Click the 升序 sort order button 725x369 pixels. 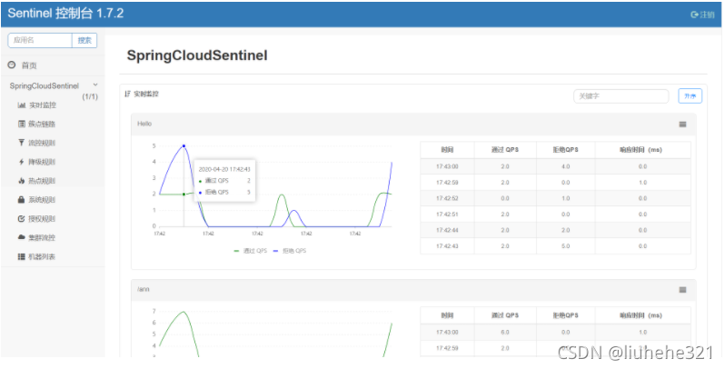click(690, 96)
